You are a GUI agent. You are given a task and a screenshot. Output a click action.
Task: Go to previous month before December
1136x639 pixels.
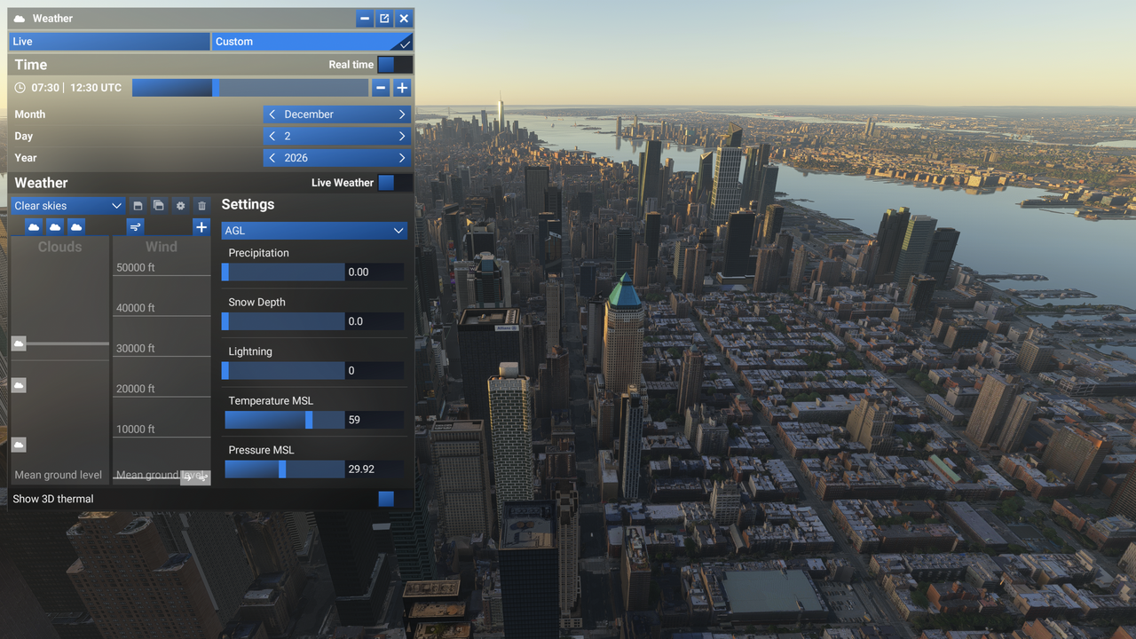tap(272, 114)
